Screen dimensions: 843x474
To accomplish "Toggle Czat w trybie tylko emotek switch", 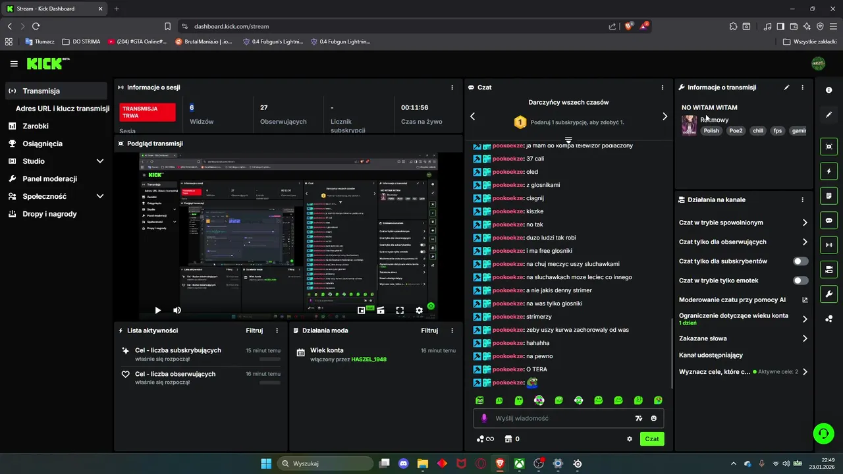I will [800, 280].
